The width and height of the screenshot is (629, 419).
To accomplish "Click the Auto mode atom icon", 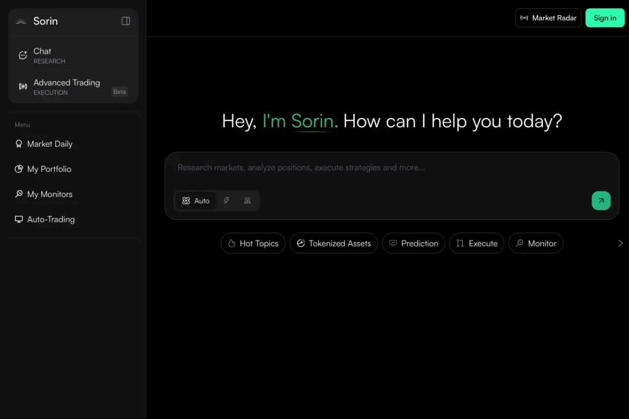I will pos(186,200).
